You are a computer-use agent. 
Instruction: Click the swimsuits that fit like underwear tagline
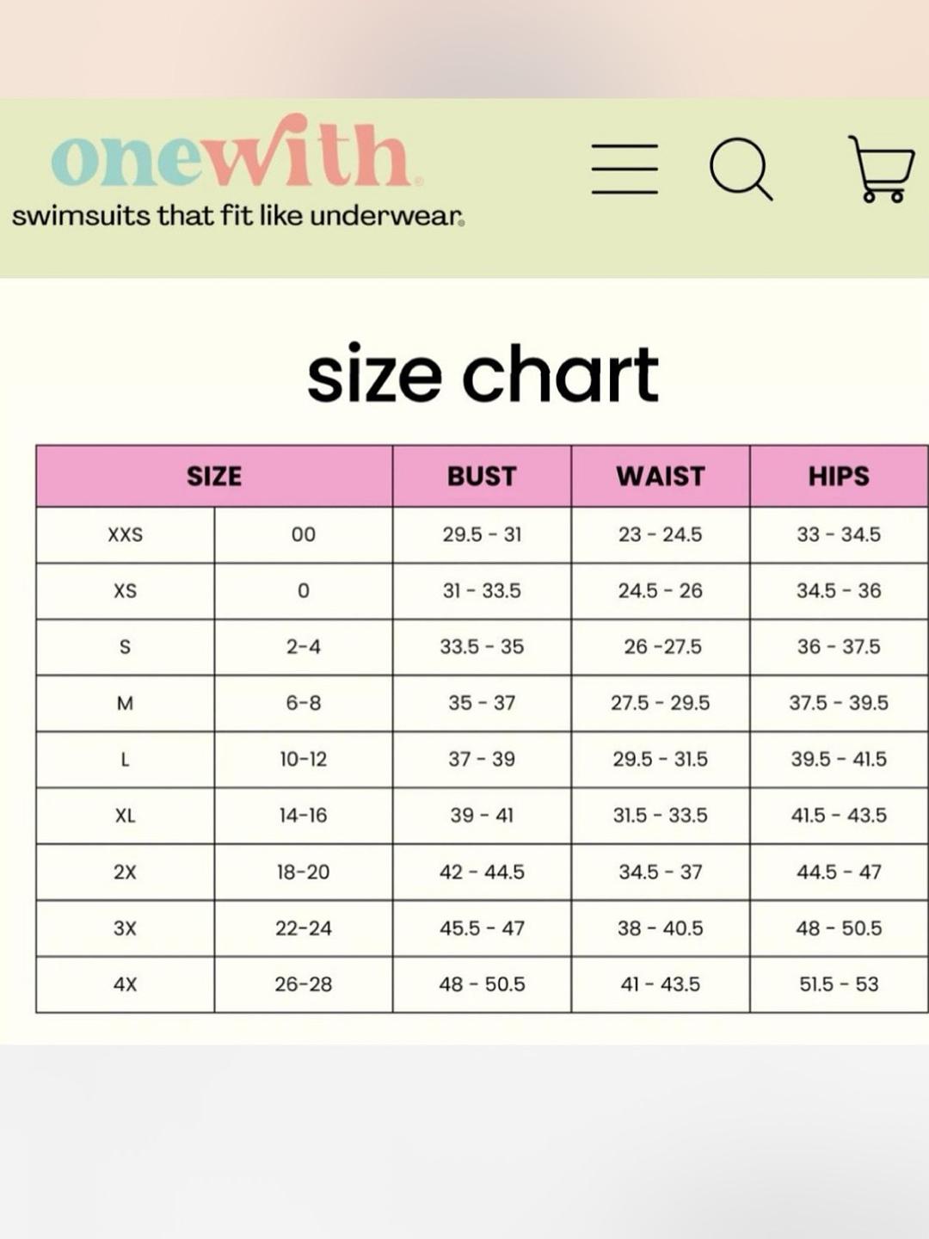(x=238, y=215)
